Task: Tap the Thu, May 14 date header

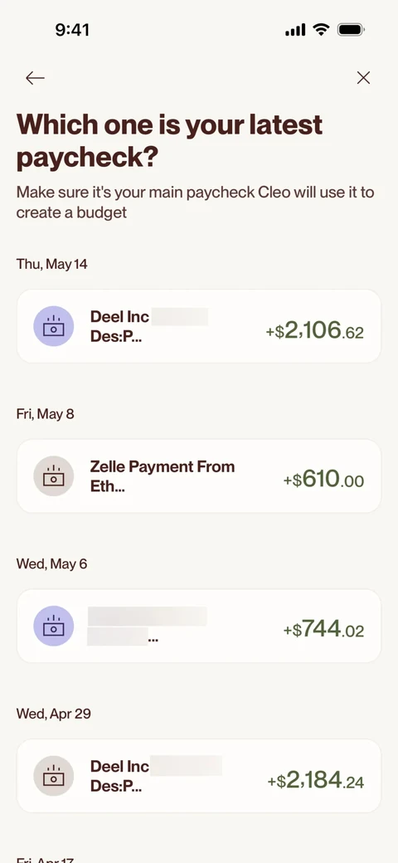Action: pyautogui.click(x=51, y=264)
